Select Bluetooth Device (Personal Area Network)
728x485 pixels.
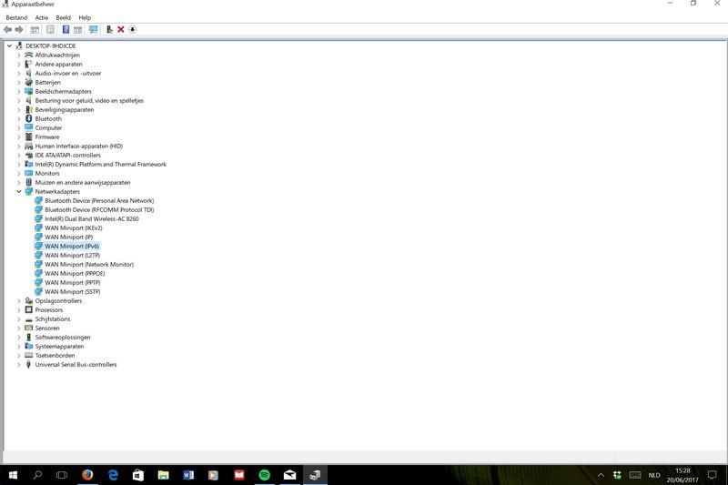[x=98, y=201]
